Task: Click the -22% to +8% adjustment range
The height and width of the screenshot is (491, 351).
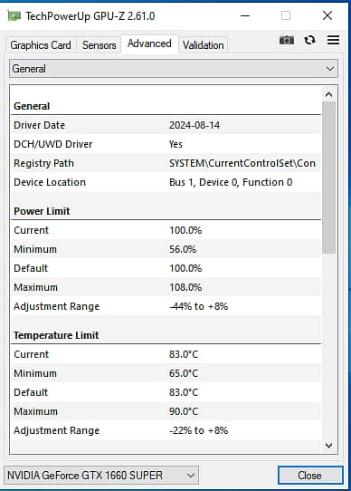Action: click(199, 430)
